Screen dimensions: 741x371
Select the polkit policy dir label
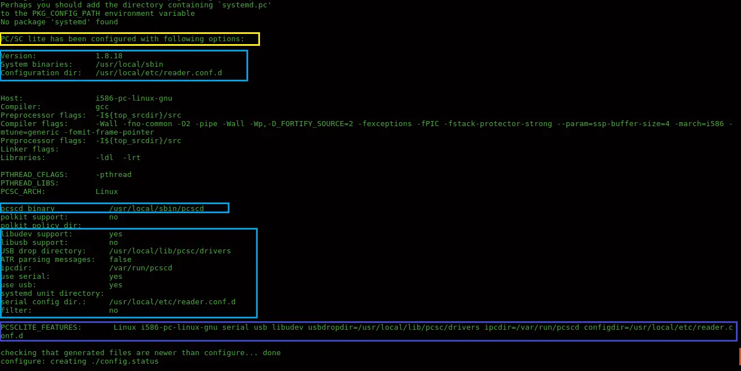point(41,226)
